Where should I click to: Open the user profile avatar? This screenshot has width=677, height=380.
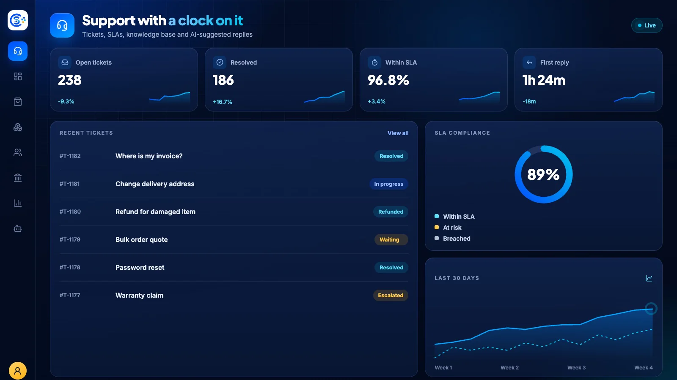click(18, 371)
